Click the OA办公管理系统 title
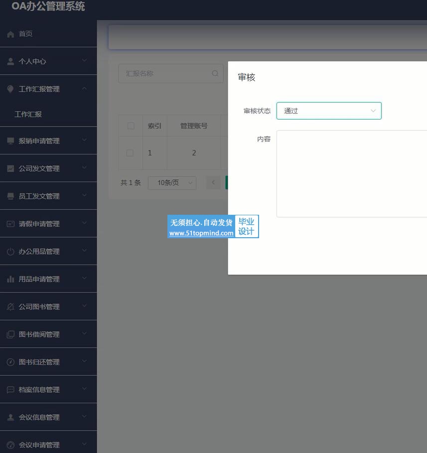This screenshot has width=427, height=453. pyautogui.click(x=48, y=6)
